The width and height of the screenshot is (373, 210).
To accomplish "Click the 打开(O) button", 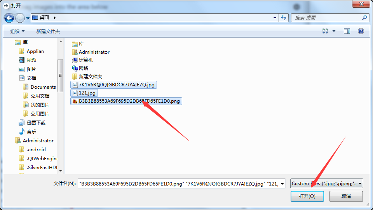I will (307, 196).
